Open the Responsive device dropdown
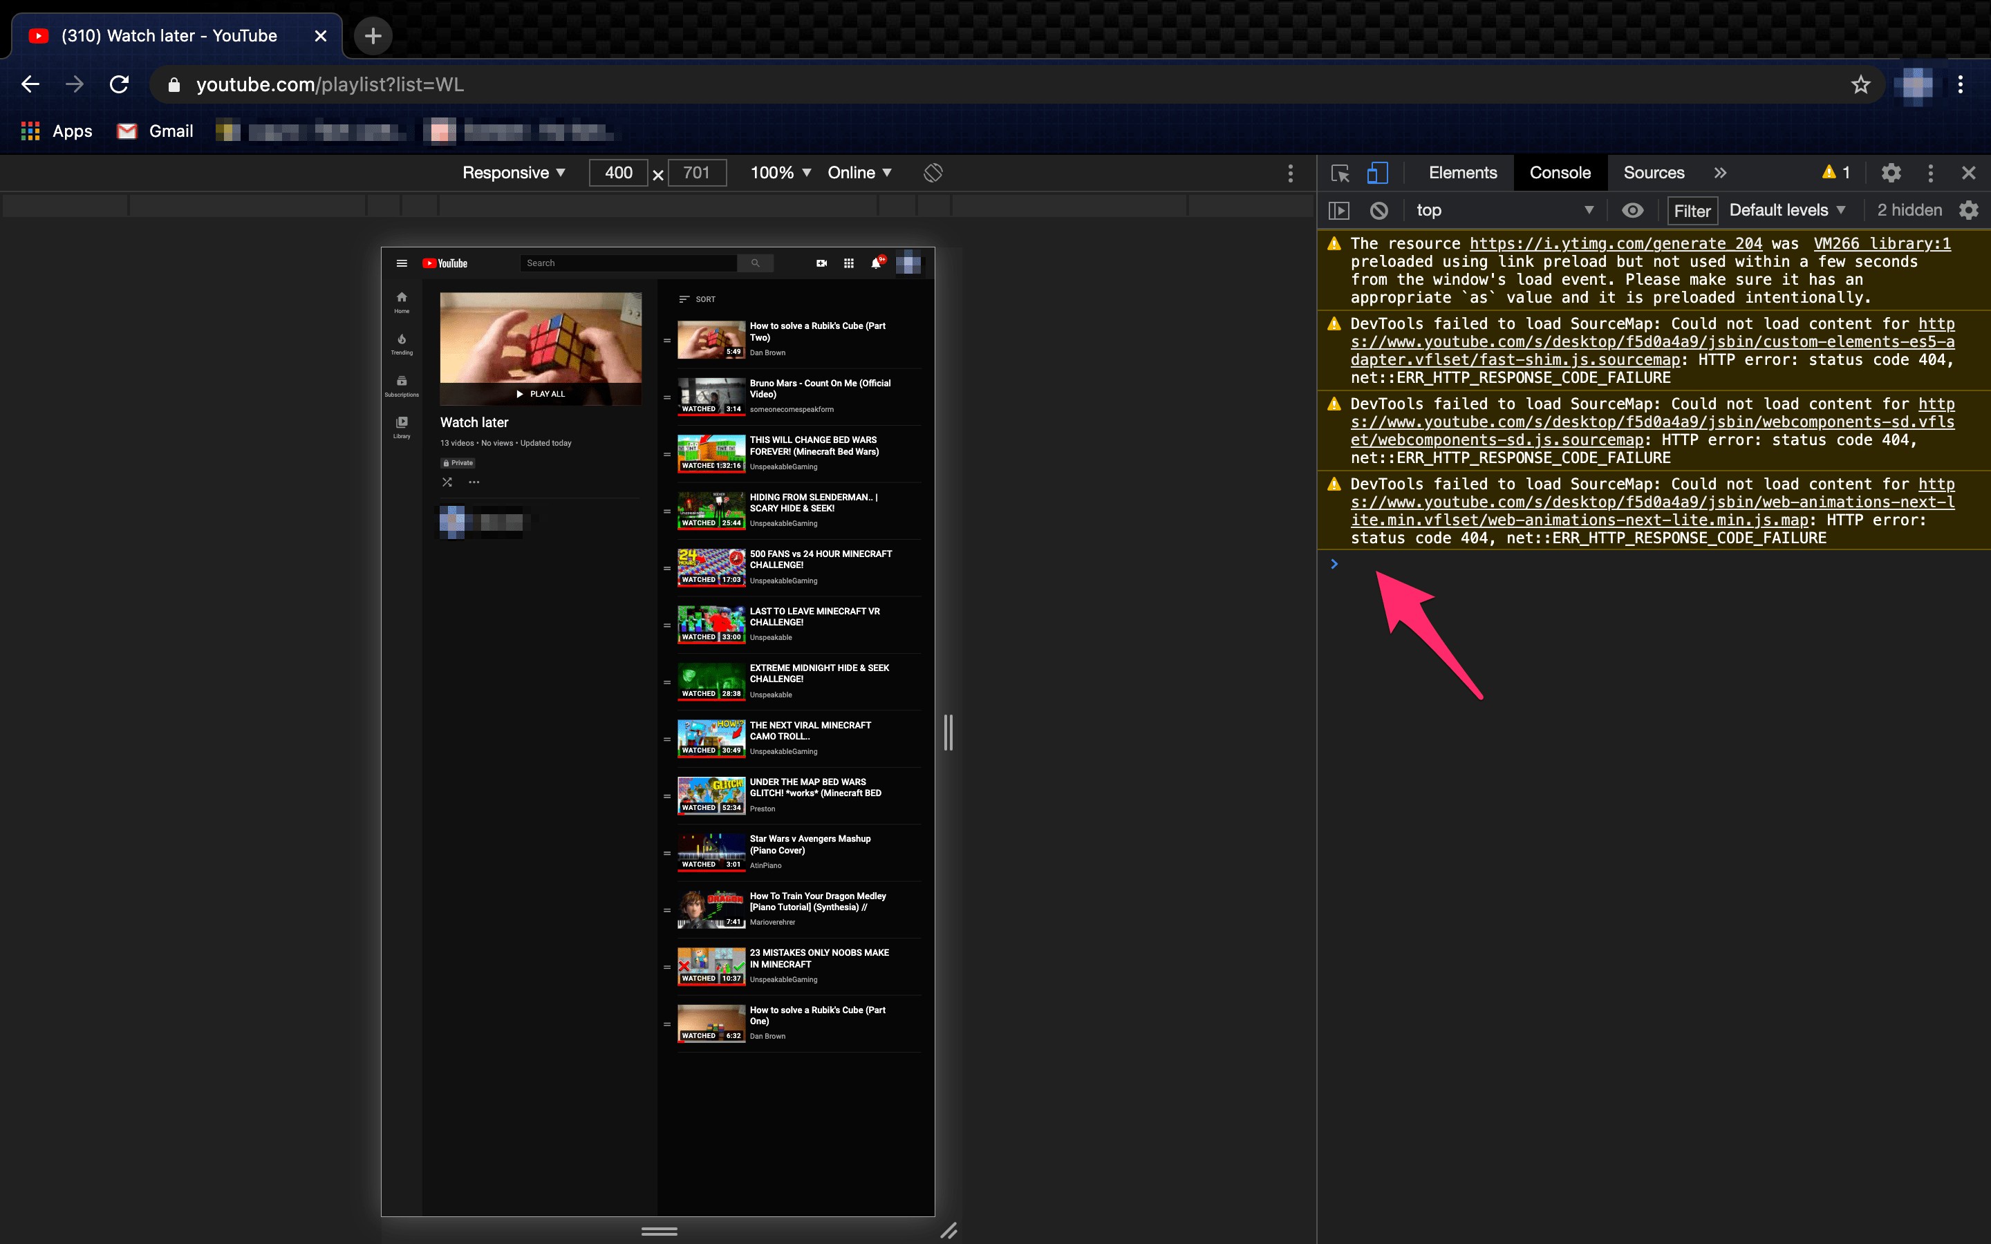The height and width of the screenshot is (1244, 1991). 514,173
